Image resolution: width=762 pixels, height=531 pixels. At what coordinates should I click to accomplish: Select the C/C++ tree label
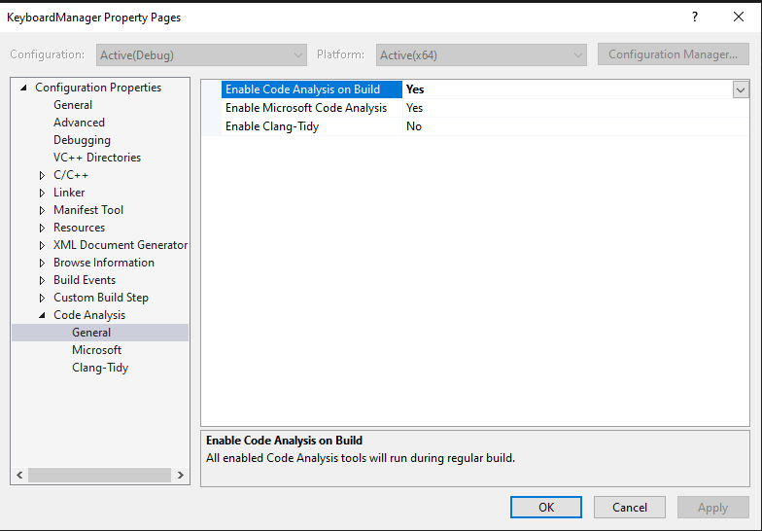pos(71,175)
